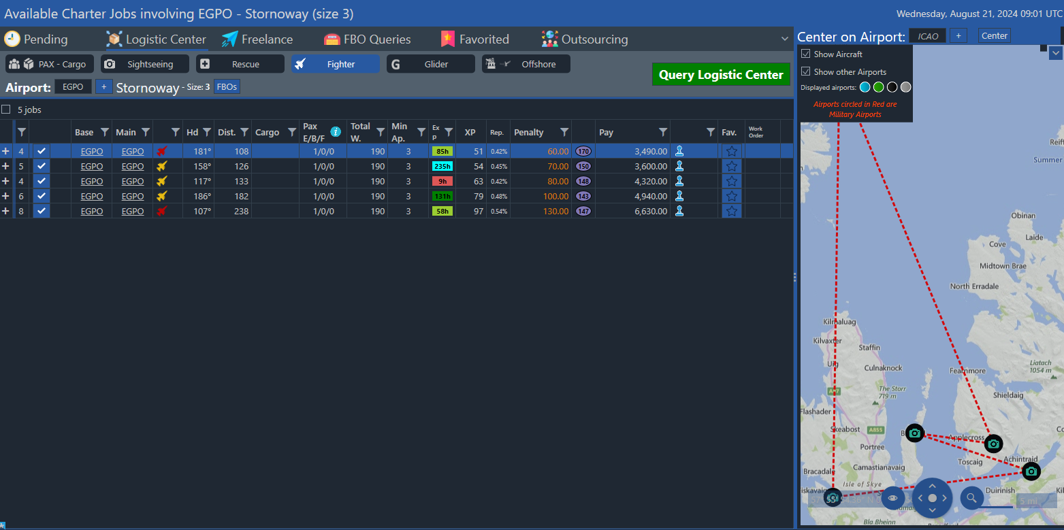Viewport: 1064px width, 530px height.
Task: Toggle the Show Aircraft checkbox
Action: tap(805, 54)
